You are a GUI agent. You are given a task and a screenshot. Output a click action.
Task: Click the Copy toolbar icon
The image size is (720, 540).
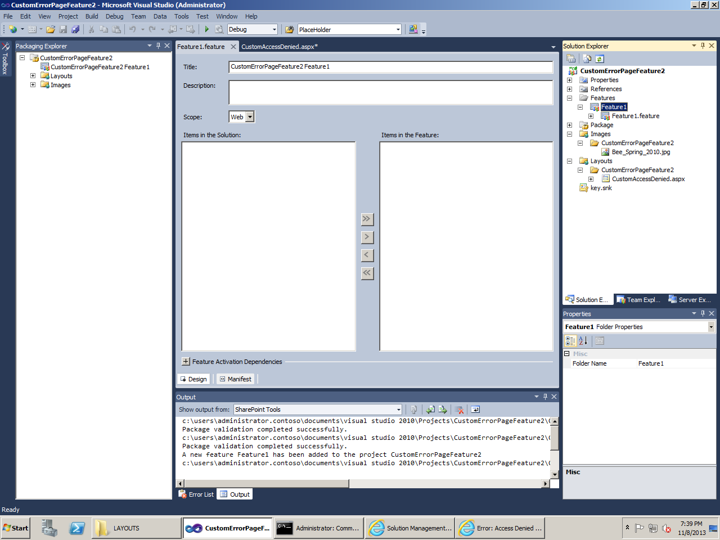click(103, 29)
